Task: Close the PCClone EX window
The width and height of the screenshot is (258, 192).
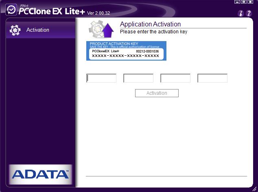Action: pos(250,2)
